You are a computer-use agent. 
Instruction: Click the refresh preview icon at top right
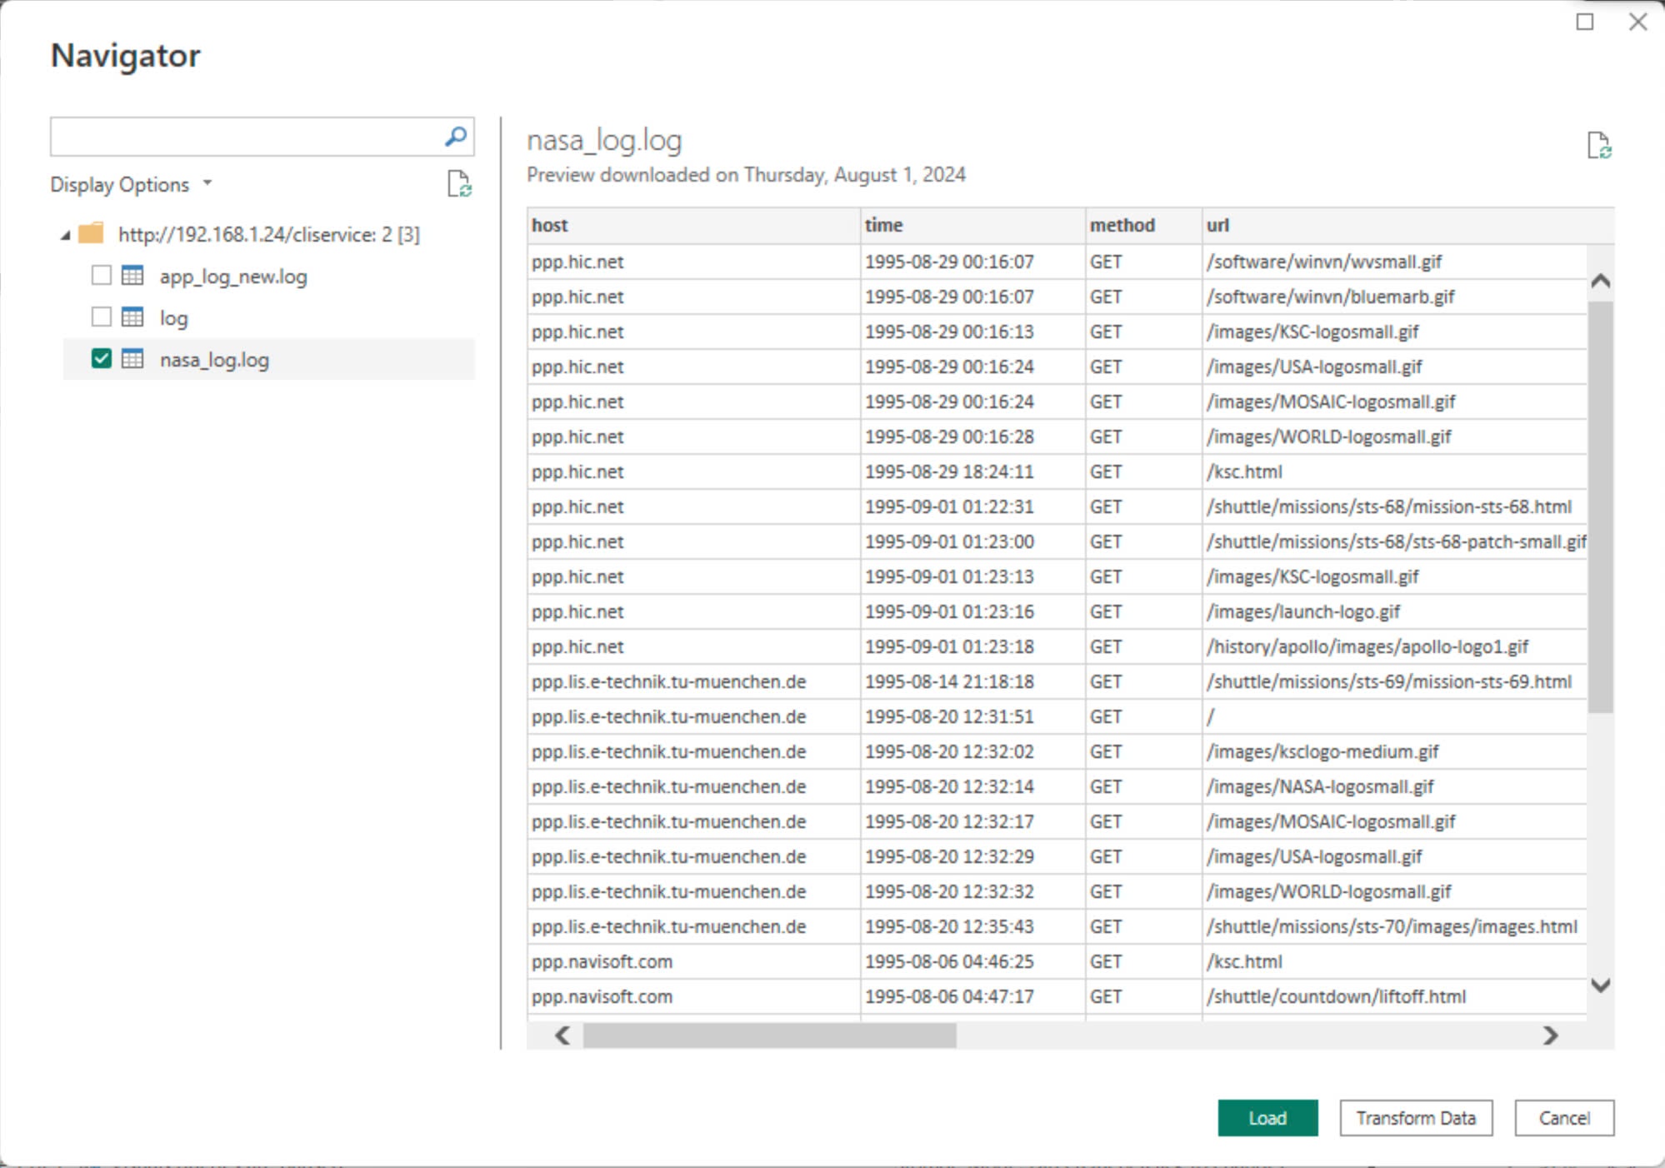pos(1598,146)
